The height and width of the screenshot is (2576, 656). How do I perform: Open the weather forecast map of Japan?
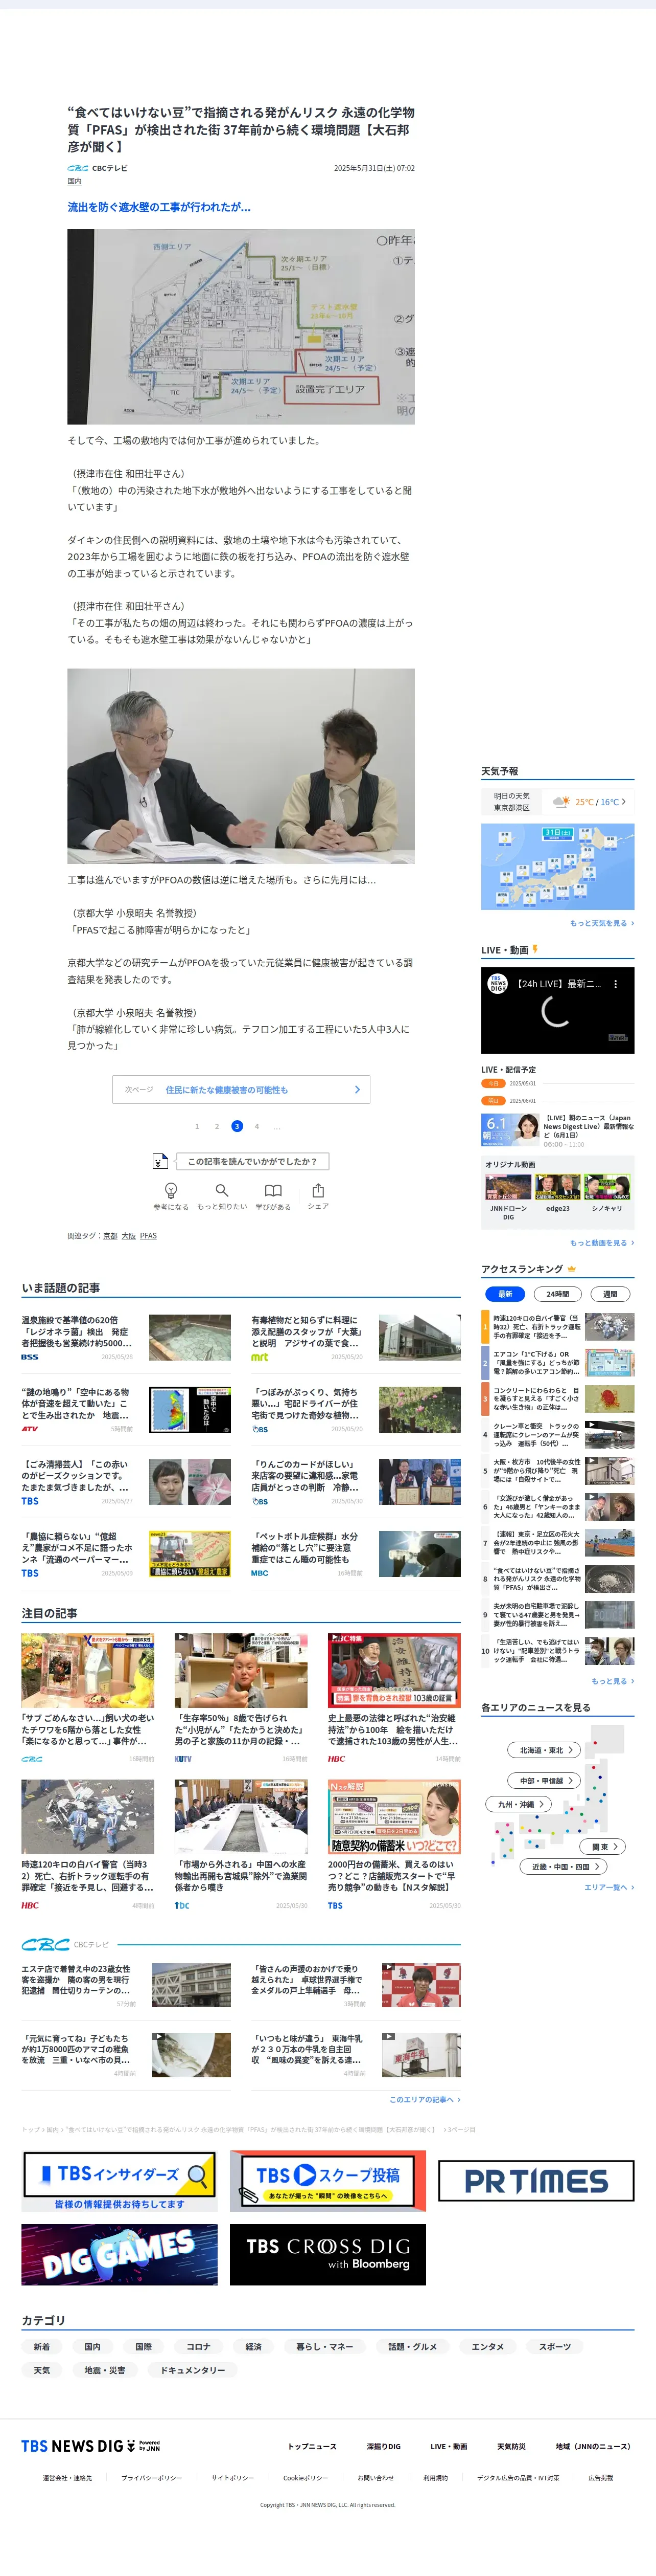click(x=557, y=867)
